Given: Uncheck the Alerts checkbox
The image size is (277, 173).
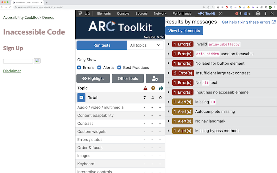Looking at the screenshot, I should [99, 68].
